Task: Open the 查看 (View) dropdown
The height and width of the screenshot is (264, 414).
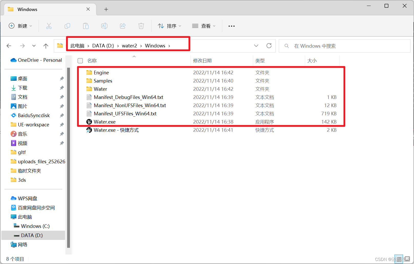Action: [x=204, y=26]
